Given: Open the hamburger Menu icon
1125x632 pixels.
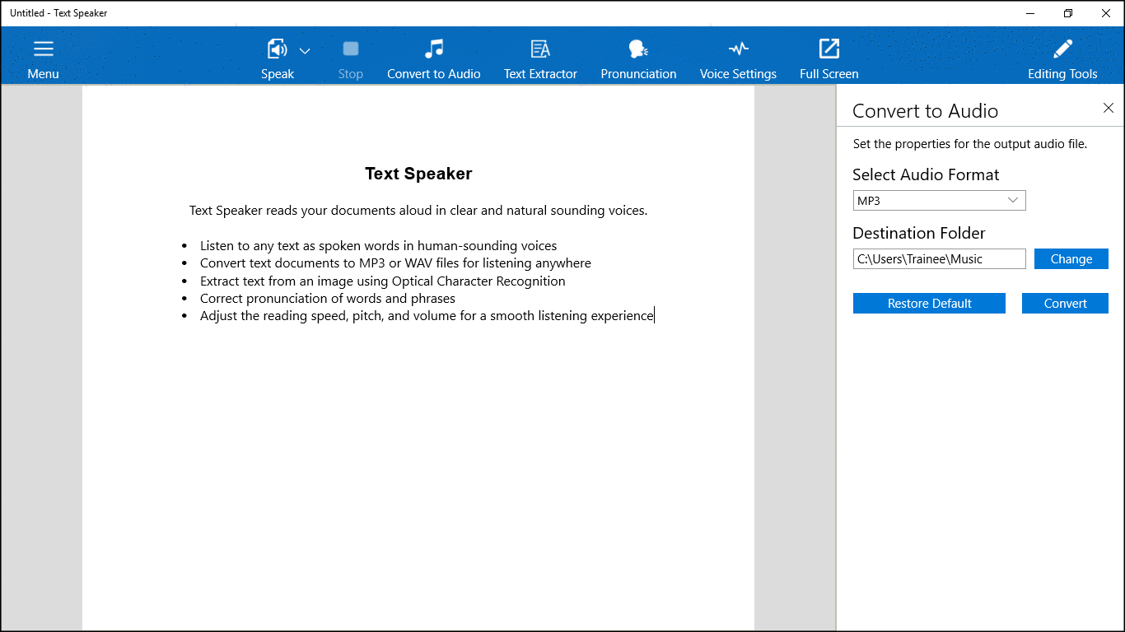Looking at the screenshot, I should click(43, 49).
